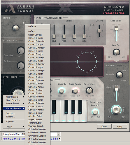Turn the Reference knob

point(89,90)
